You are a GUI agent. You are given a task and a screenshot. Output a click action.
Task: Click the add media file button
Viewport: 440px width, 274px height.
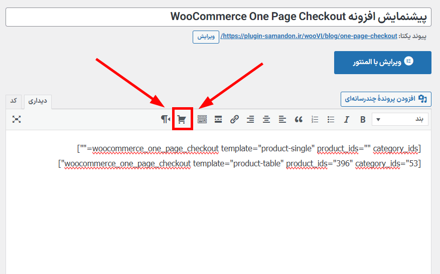point(386,99)
